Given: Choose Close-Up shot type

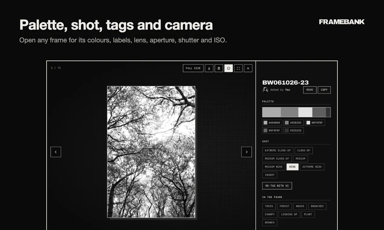Looking at the screenshot, I should 304,150.
